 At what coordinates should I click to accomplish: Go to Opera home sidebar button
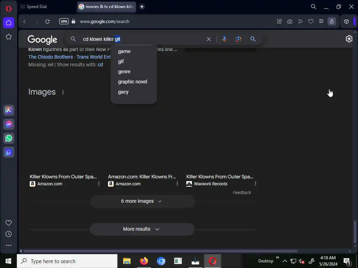9,23
